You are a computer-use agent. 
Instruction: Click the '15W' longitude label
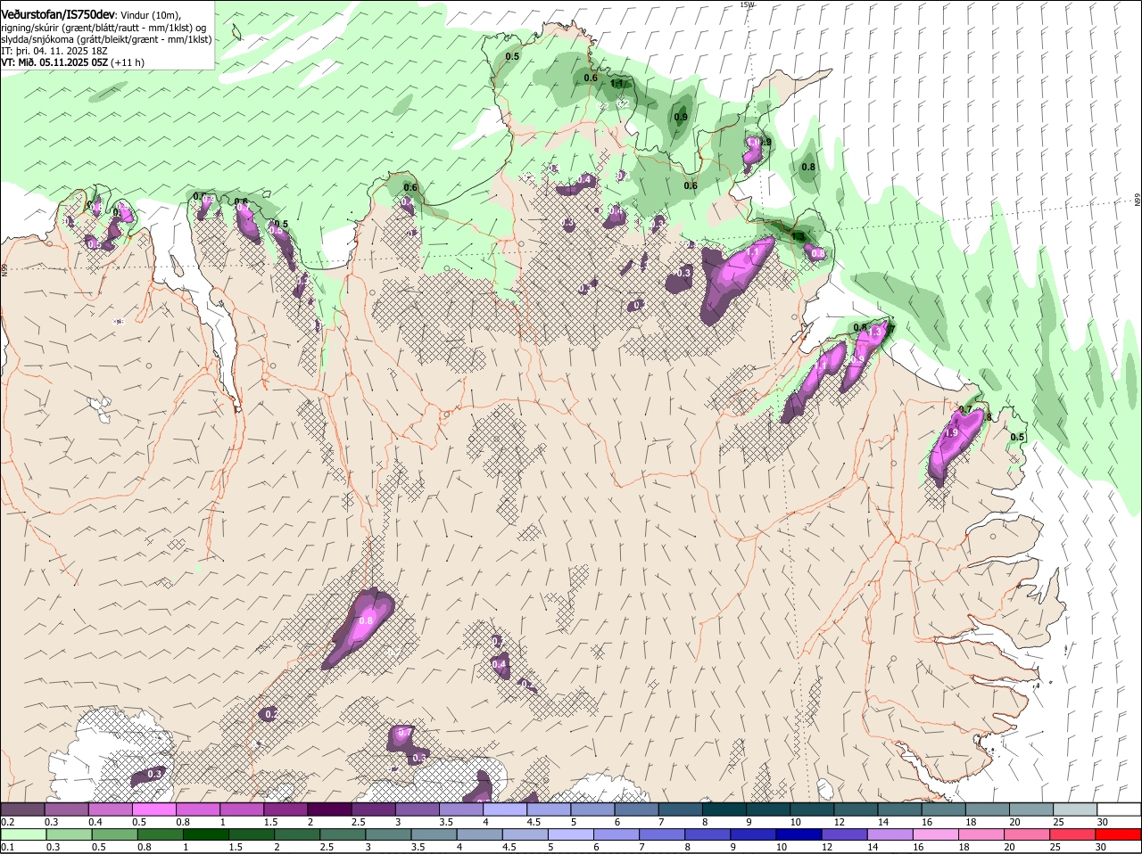747,4
